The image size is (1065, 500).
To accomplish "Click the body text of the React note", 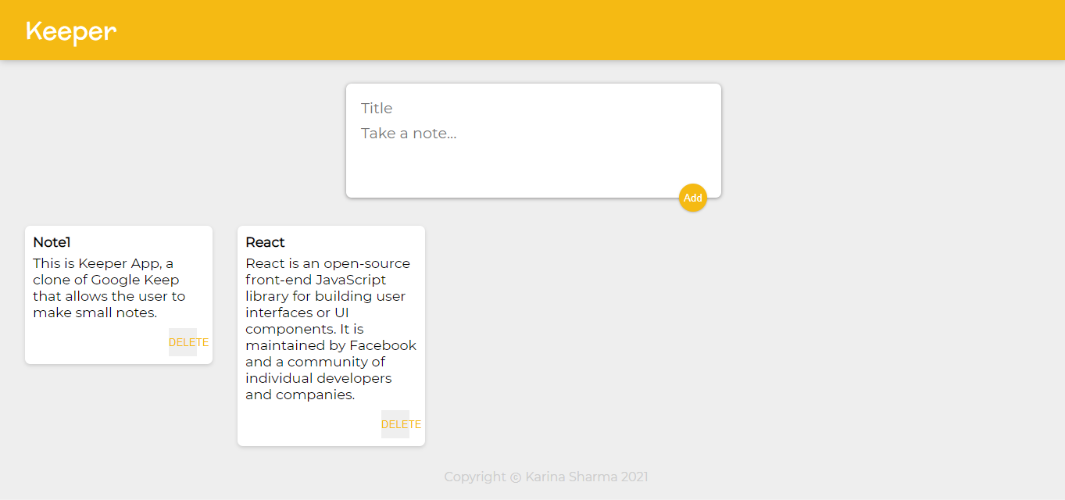I will tap(328, 328).
